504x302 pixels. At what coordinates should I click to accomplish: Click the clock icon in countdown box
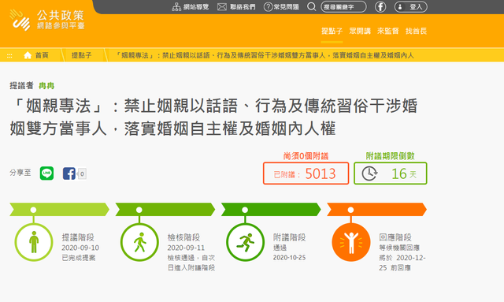point(369,173)
